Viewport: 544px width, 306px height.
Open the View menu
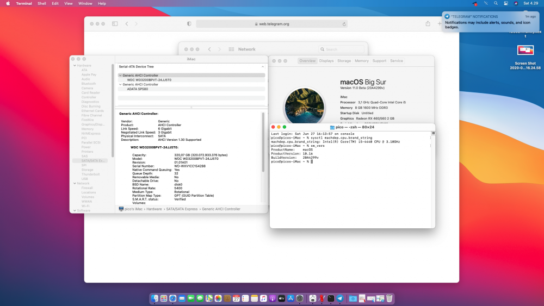tap(69, 3)
